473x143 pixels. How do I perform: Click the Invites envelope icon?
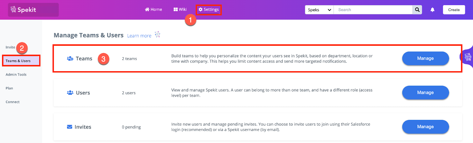point(70,127)
